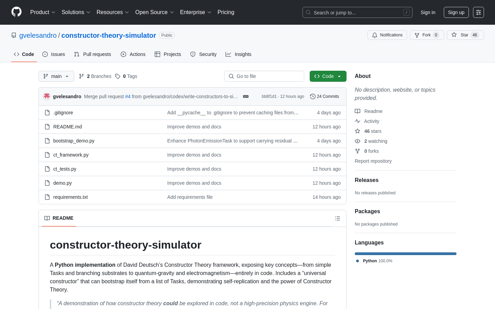Click the file icon for ct_framework.py
This screenshot has width=495, height=309.
click(x=47, y=155)
